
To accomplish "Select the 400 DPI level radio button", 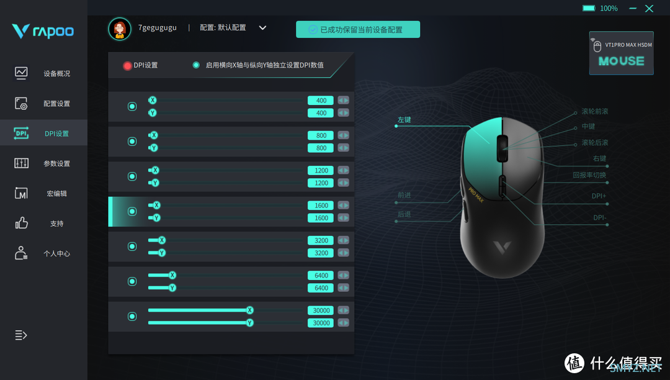I will 132,106.
